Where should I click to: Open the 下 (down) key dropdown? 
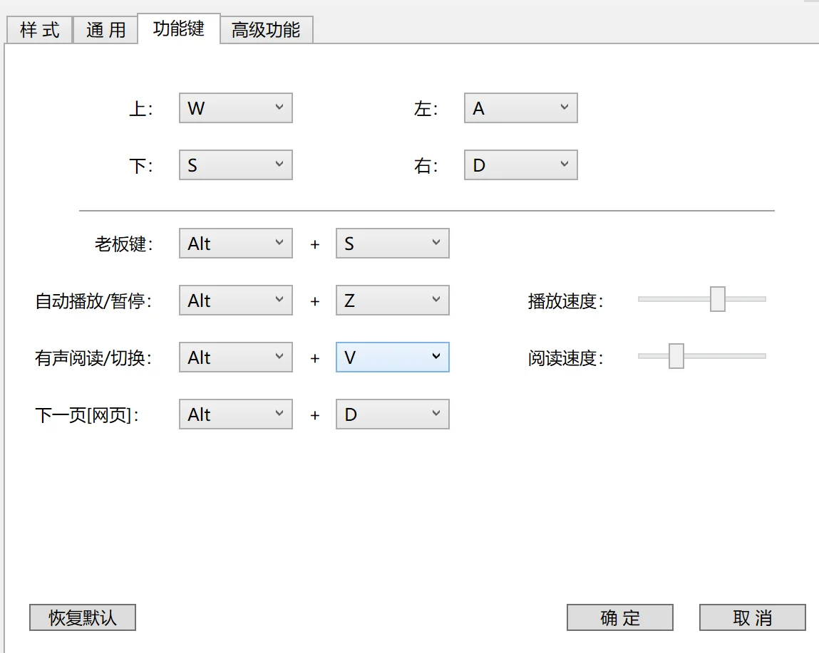235,165
